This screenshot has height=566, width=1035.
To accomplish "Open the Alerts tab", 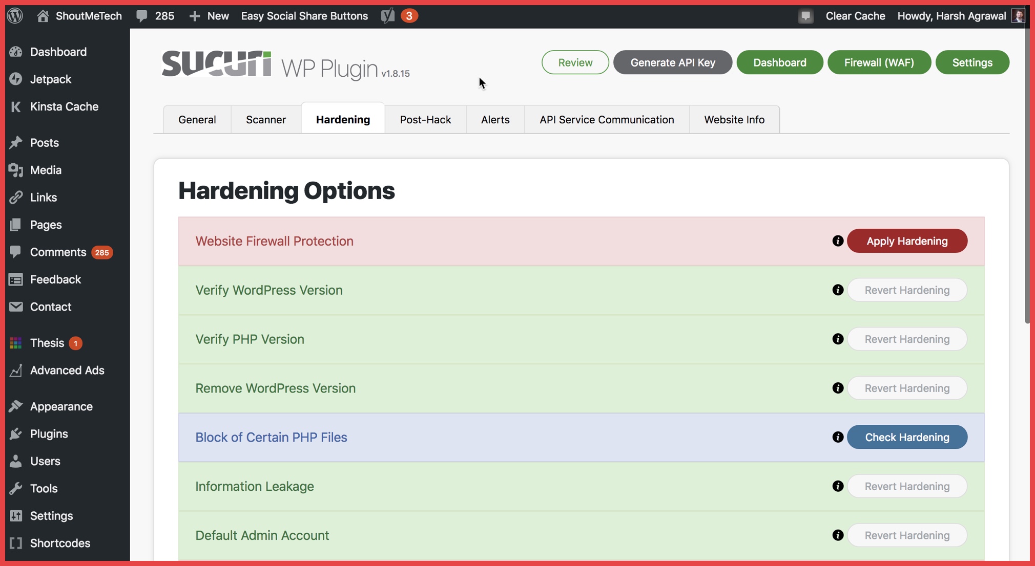I will point(495,119).
